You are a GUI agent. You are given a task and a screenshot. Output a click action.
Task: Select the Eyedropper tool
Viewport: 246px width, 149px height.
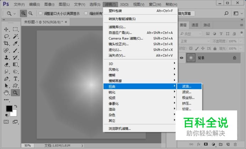click(15, 44)
